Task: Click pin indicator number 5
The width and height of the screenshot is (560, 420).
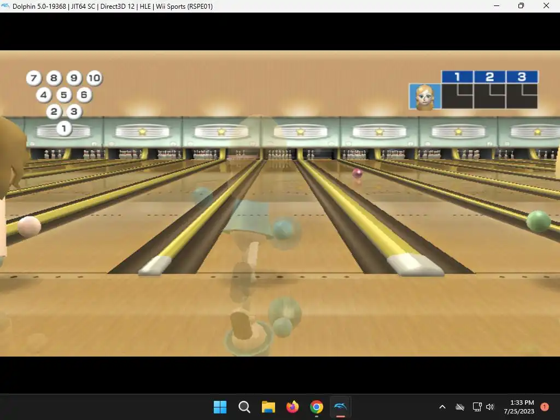Action: click(64, 95)
